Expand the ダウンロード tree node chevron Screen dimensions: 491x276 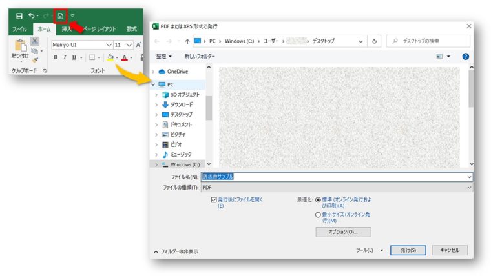click(156, 104)
